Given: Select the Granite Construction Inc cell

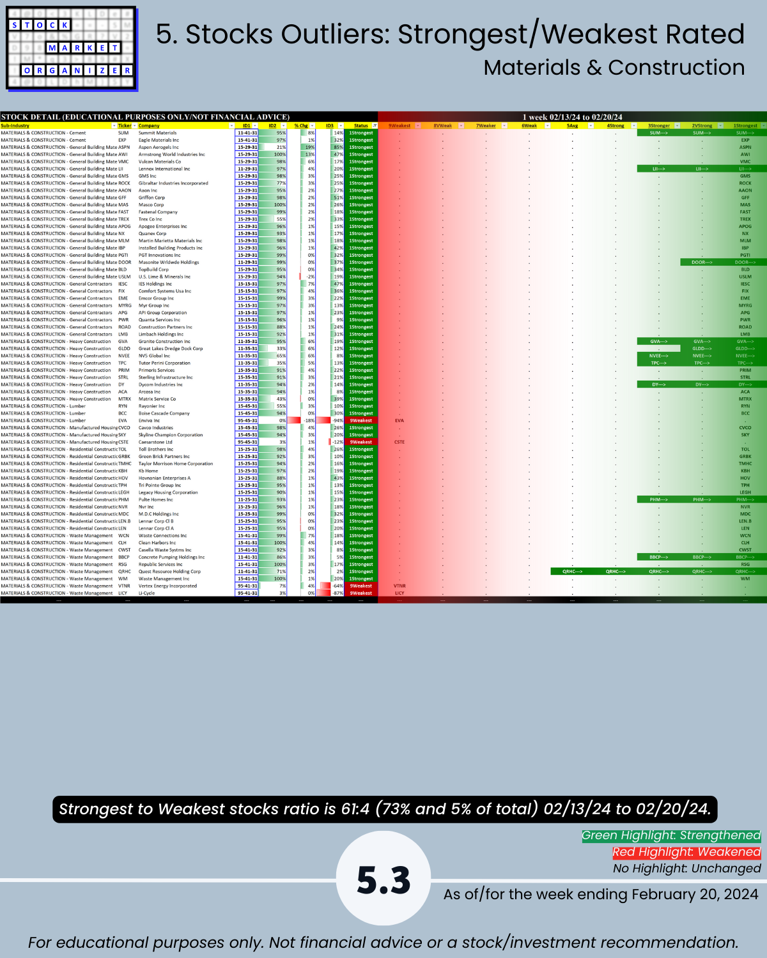Looking at the screenshot, I should (186, 342).
